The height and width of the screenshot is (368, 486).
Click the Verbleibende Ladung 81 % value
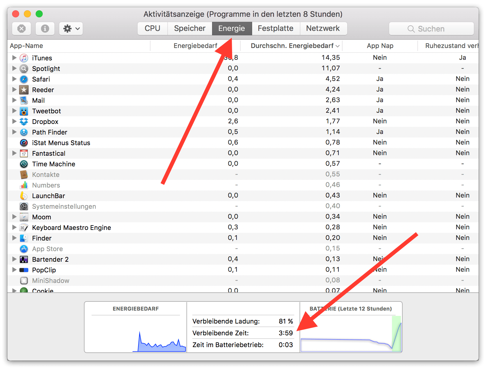(x=286, y=321)
